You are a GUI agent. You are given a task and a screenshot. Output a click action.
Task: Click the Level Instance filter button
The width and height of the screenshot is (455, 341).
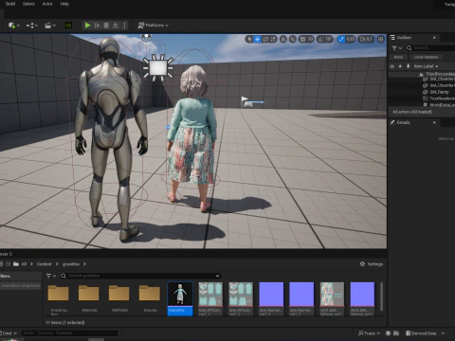(426, 57)
